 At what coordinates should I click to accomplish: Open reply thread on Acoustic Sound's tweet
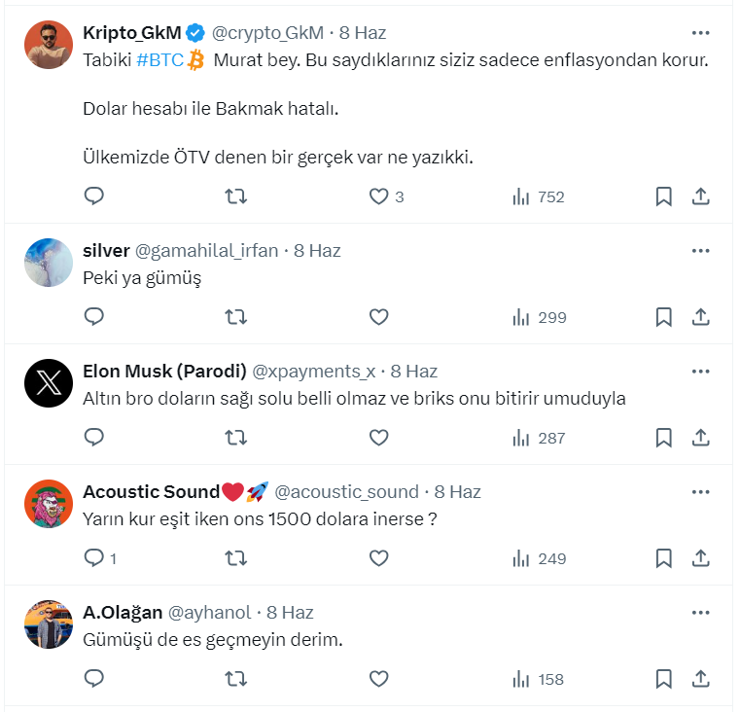tap(94, 558)
